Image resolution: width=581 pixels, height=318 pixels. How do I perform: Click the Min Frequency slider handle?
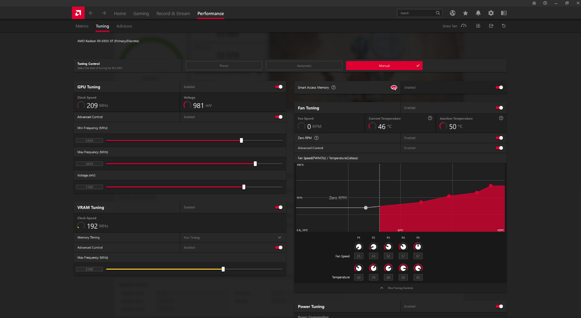[x=241, y=140]
